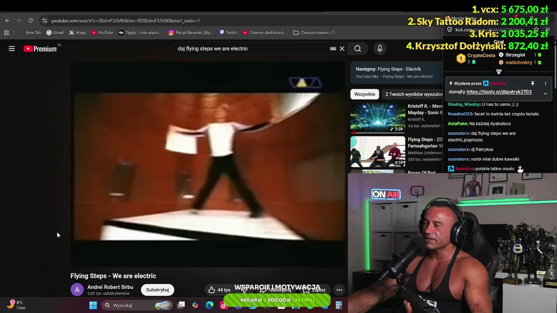The width and height of the screenshot is (557, 313).
Task: Click the magnifier search button
Action: point(358,49)
